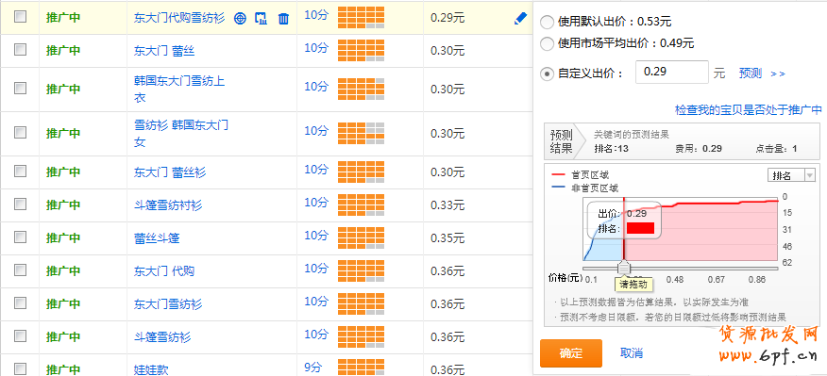Viewport: 827px width, 376px height.
Task: Click 取消 to cancel bid change
Action: tap(632, 353)
